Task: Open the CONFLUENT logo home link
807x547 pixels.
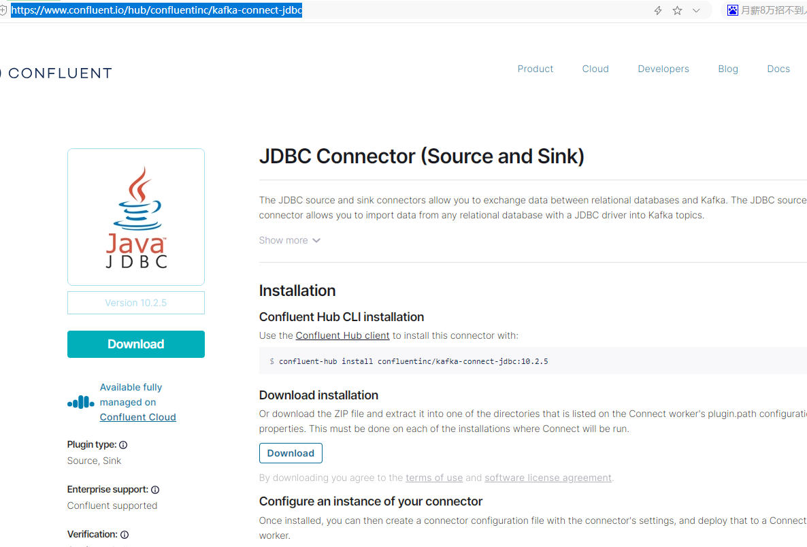Action: click(x=56, y=73)
